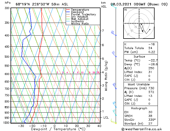Click the 'Dry Adiabat' legend label
The height and width of the screenshot is (131, 170).
tap(79, 17)
